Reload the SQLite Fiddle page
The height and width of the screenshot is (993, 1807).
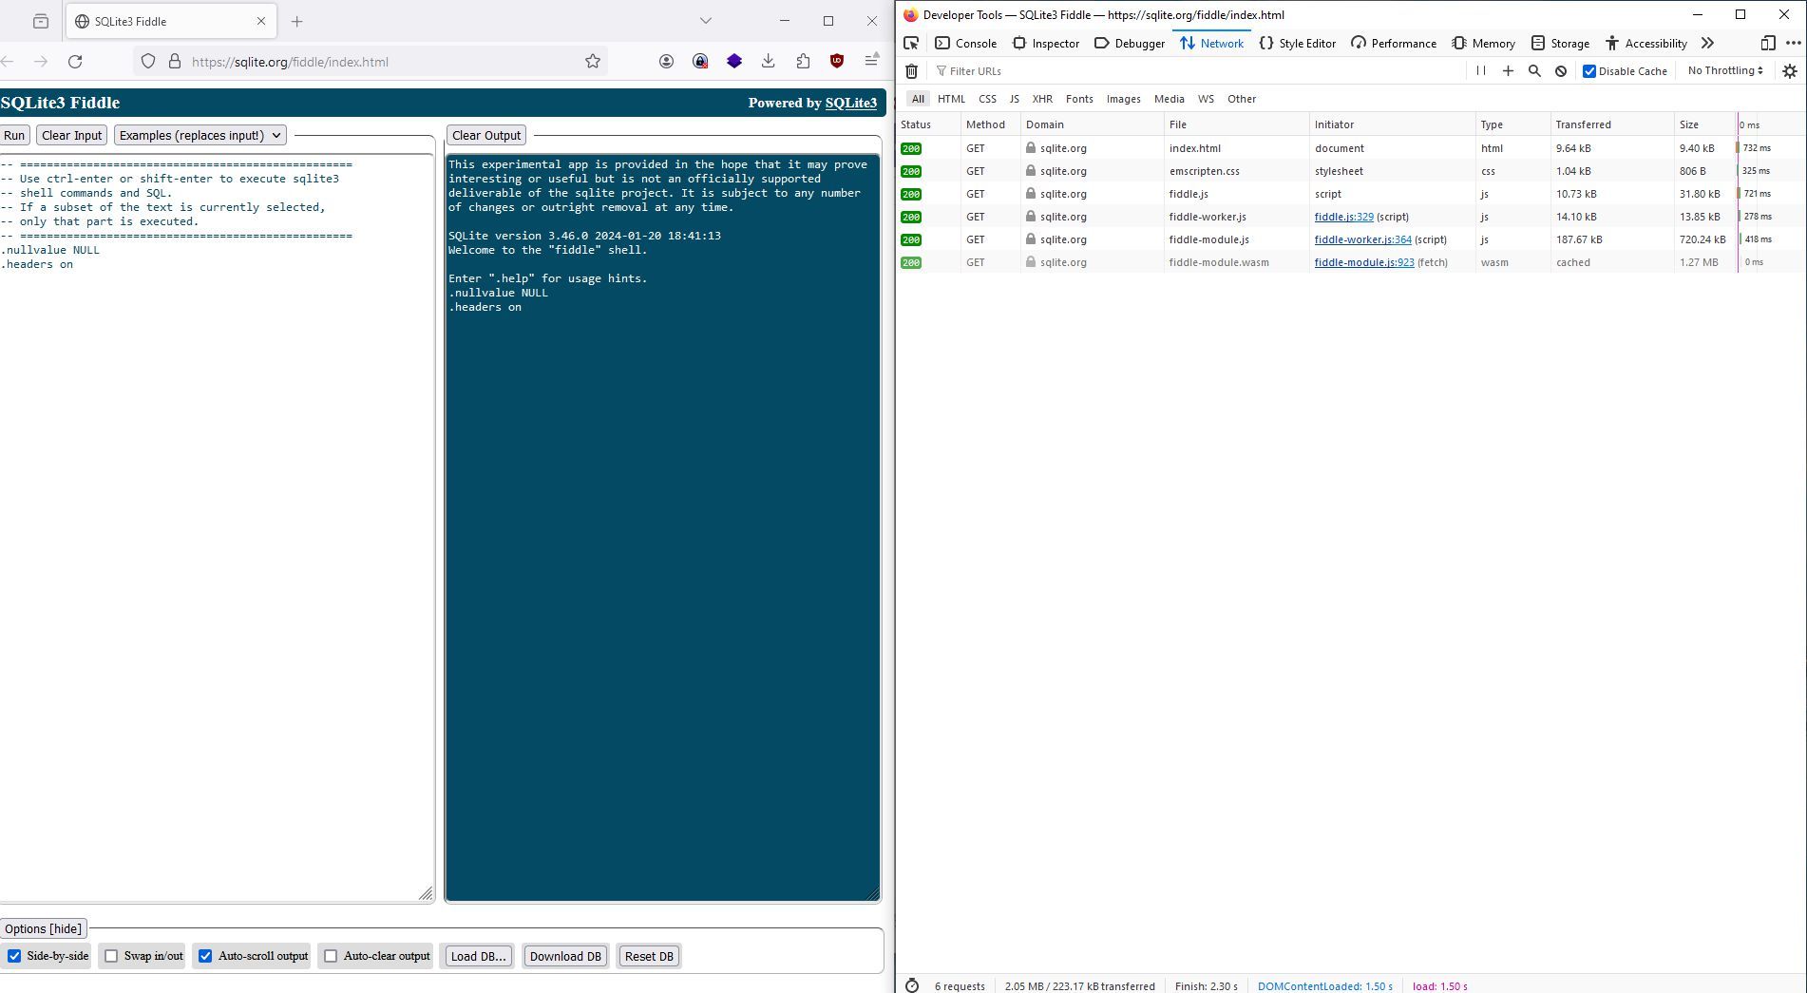75,62
